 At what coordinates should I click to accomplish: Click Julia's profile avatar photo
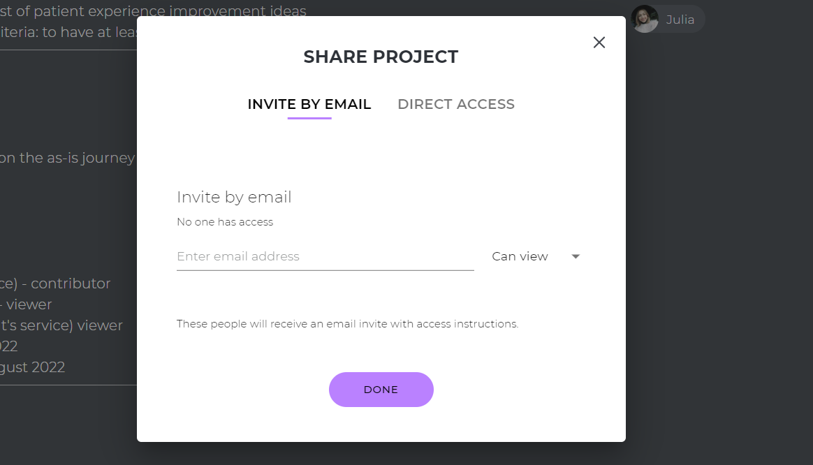tap(645, 19)
